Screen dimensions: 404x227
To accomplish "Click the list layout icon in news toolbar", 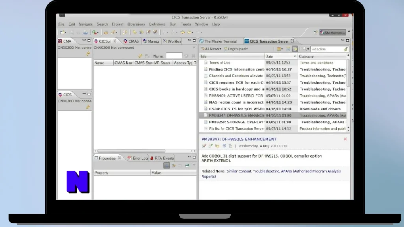I will pos(288,49).
